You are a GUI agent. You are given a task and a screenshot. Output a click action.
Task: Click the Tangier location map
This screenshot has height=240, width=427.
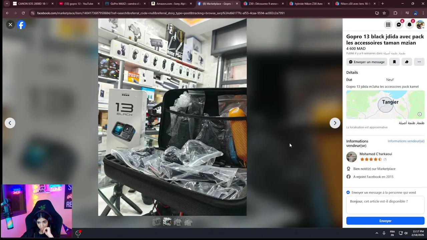[385, 104]
